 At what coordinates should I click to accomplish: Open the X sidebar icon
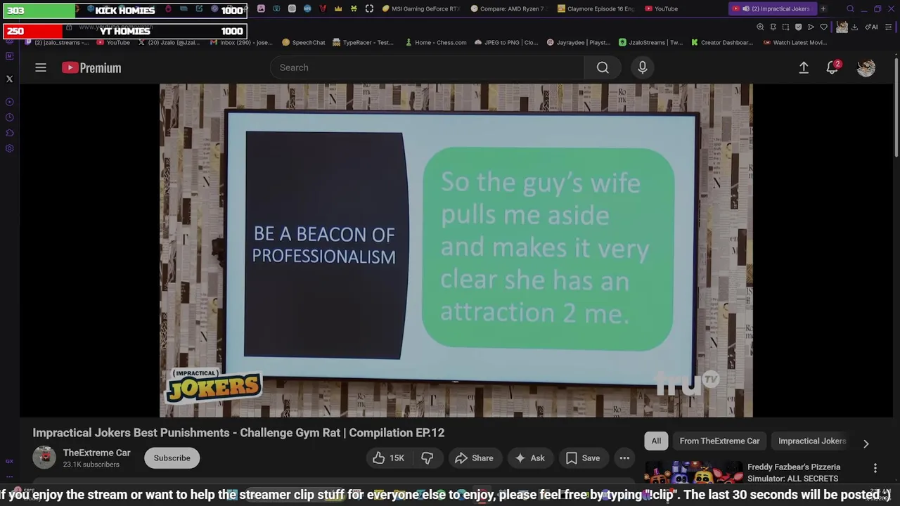click(9, 79)
